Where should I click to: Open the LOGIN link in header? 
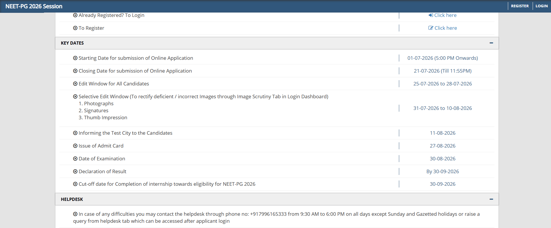coord(542,6)
